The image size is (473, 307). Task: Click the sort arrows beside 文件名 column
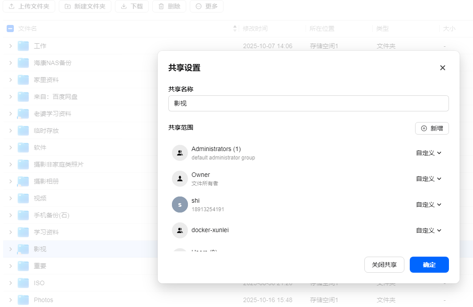pos(235,29)
